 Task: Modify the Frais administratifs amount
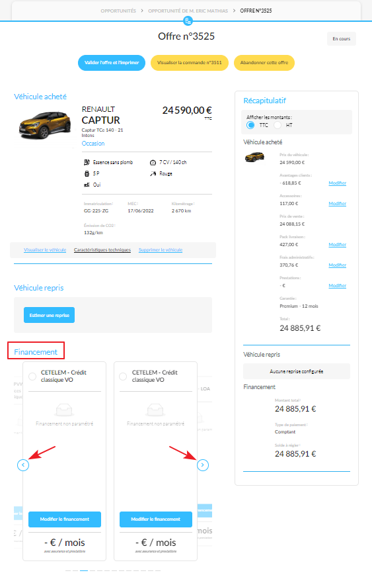point(337,265)
